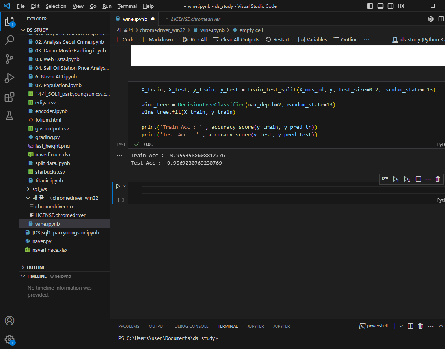Click Execute Above Cells icon
445x349 pixels.
(396, 179)
